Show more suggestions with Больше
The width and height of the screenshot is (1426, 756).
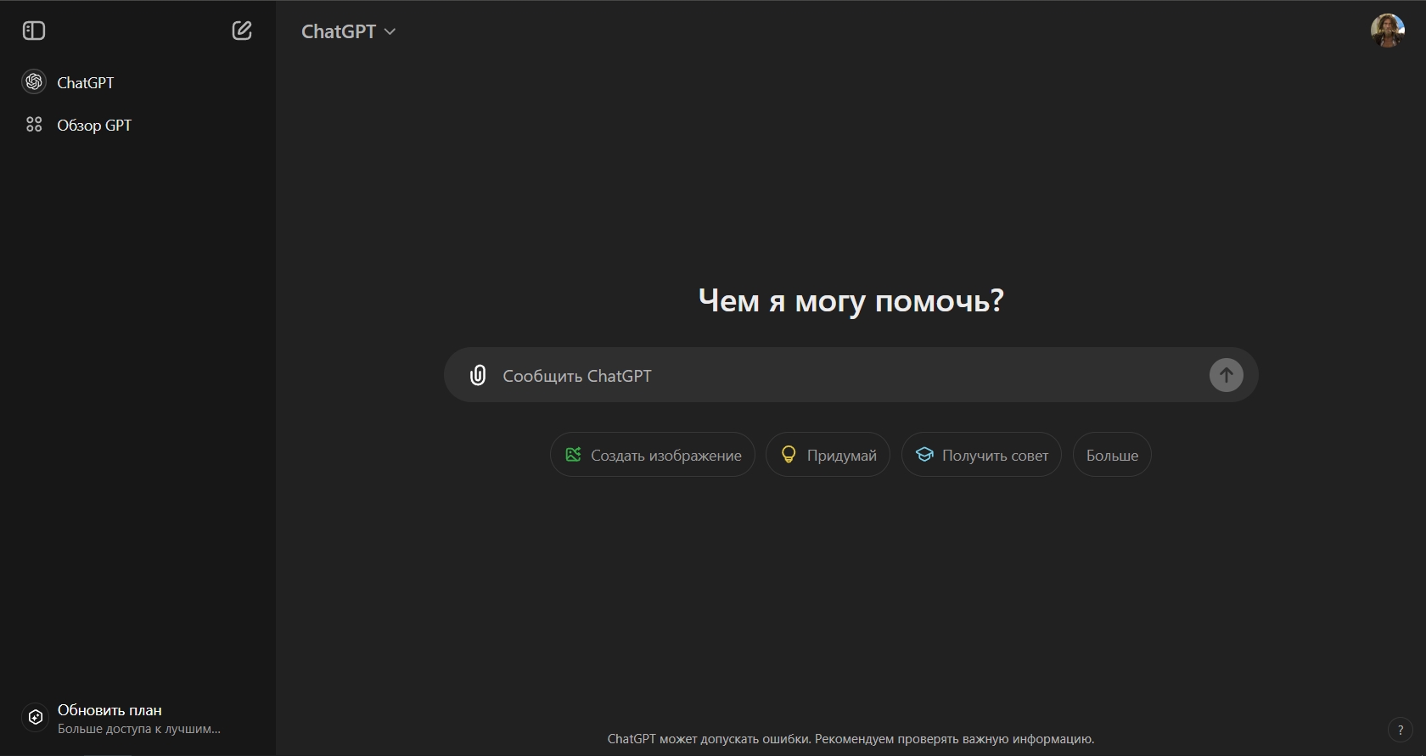tap(1112, 455)
